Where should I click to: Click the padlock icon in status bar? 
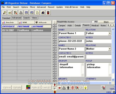click(x=114, y=92)
